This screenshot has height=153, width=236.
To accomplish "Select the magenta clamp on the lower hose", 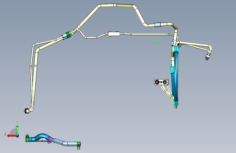I will pos(50,140).
